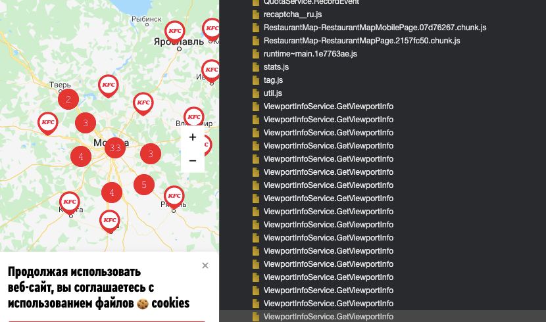Zoom out the map with minus button
Viewport: 546px width, 322px height.
(x=193, y=160)
